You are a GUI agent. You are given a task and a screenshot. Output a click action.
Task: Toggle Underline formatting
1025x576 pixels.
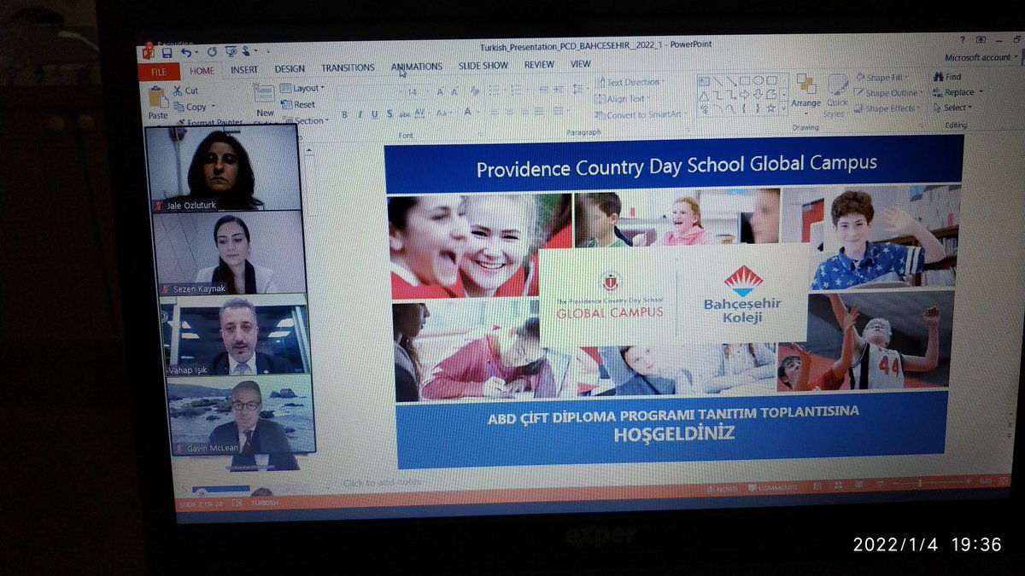pos(374,113)
